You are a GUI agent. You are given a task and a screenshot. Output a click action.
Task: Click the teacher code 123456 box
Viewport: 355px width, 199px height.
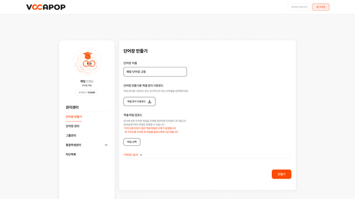pyautogui.click(x=87, y=92)
